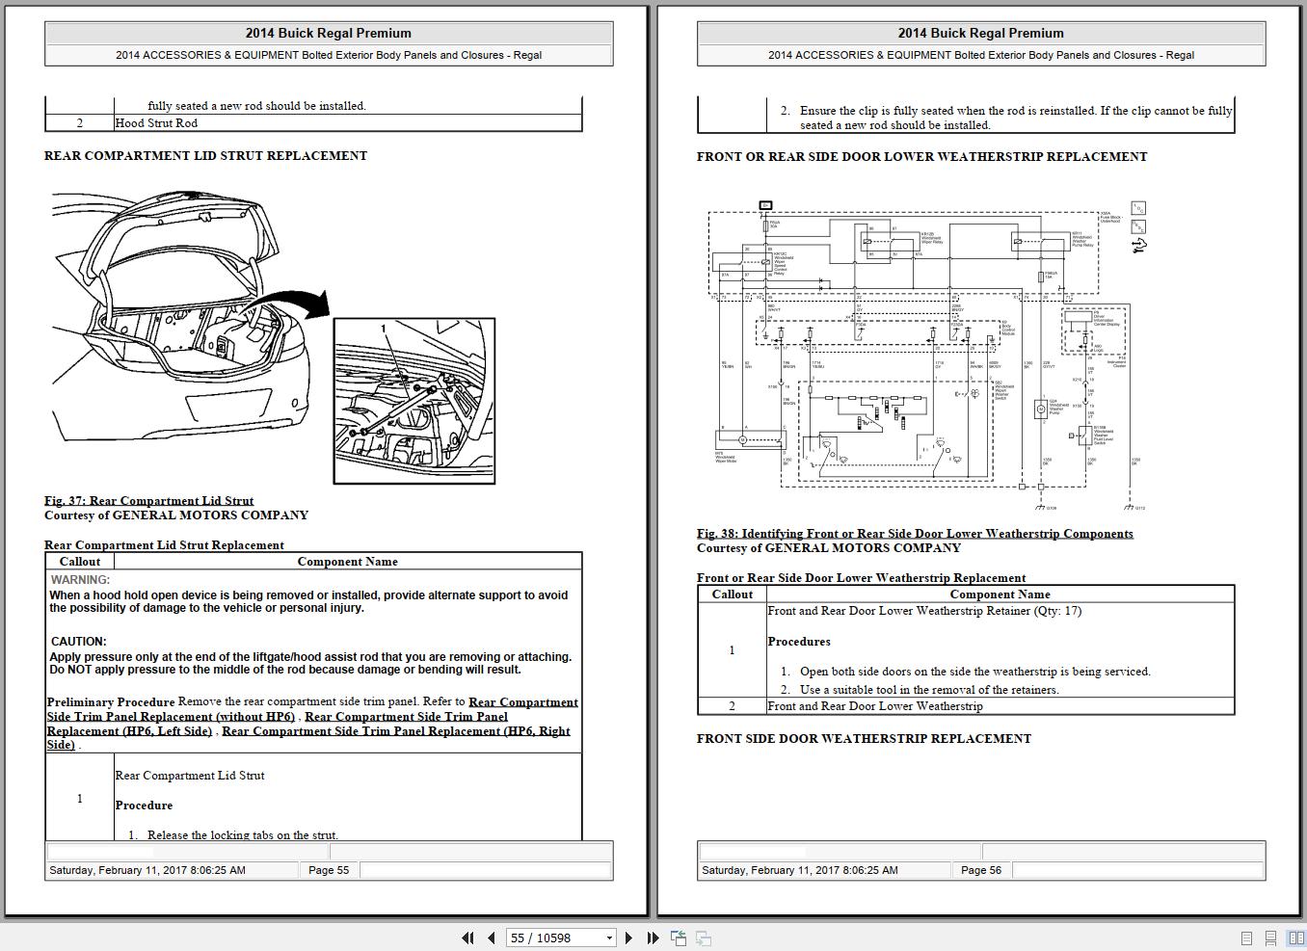Click the previous page arrow icon

click(490, 938)
